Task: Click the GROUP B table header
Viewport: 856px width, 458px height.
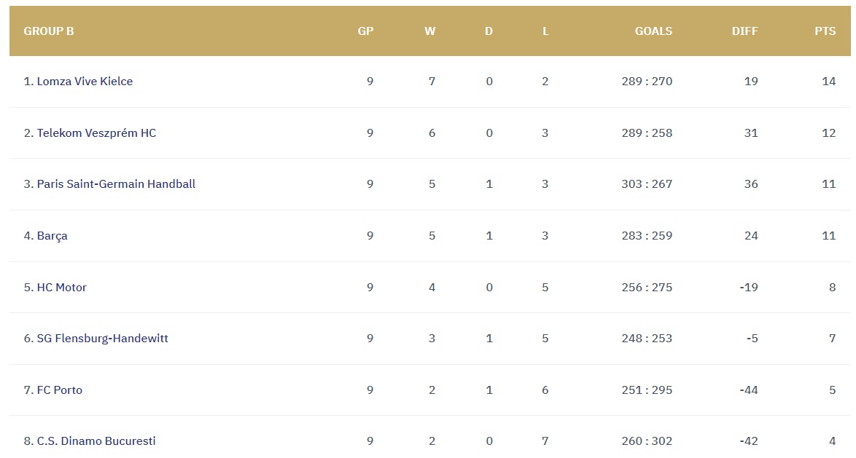Action: tap(49, 31)
